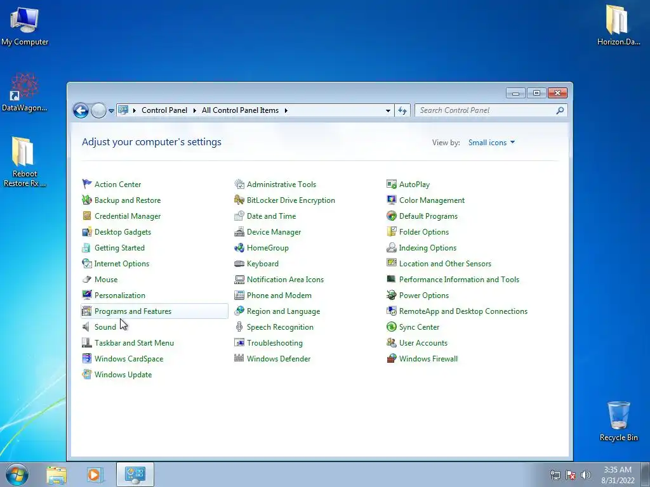
Task: Click the Desktop Gadgets icon
Action: pos(86,232)
